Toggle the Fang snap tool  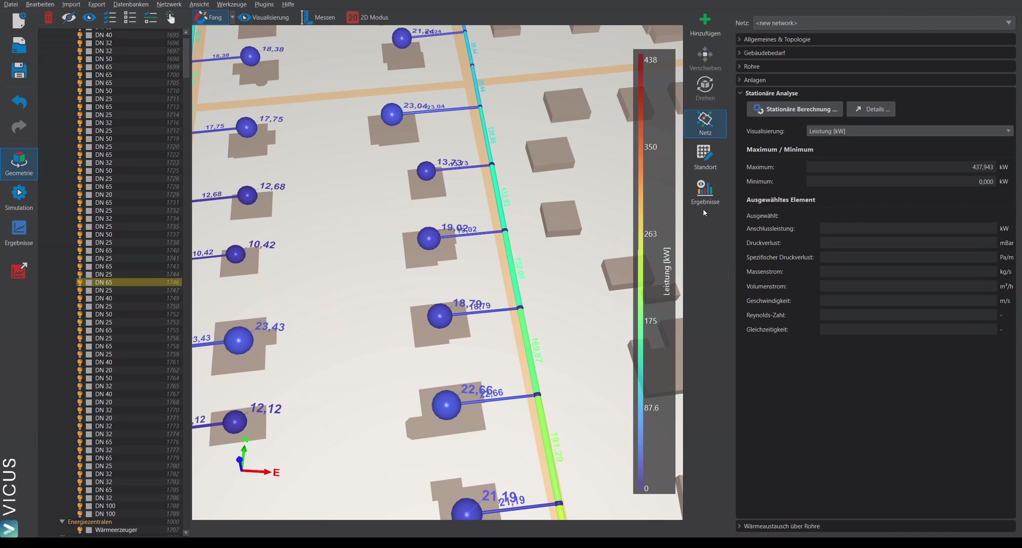tap(210, 18)
